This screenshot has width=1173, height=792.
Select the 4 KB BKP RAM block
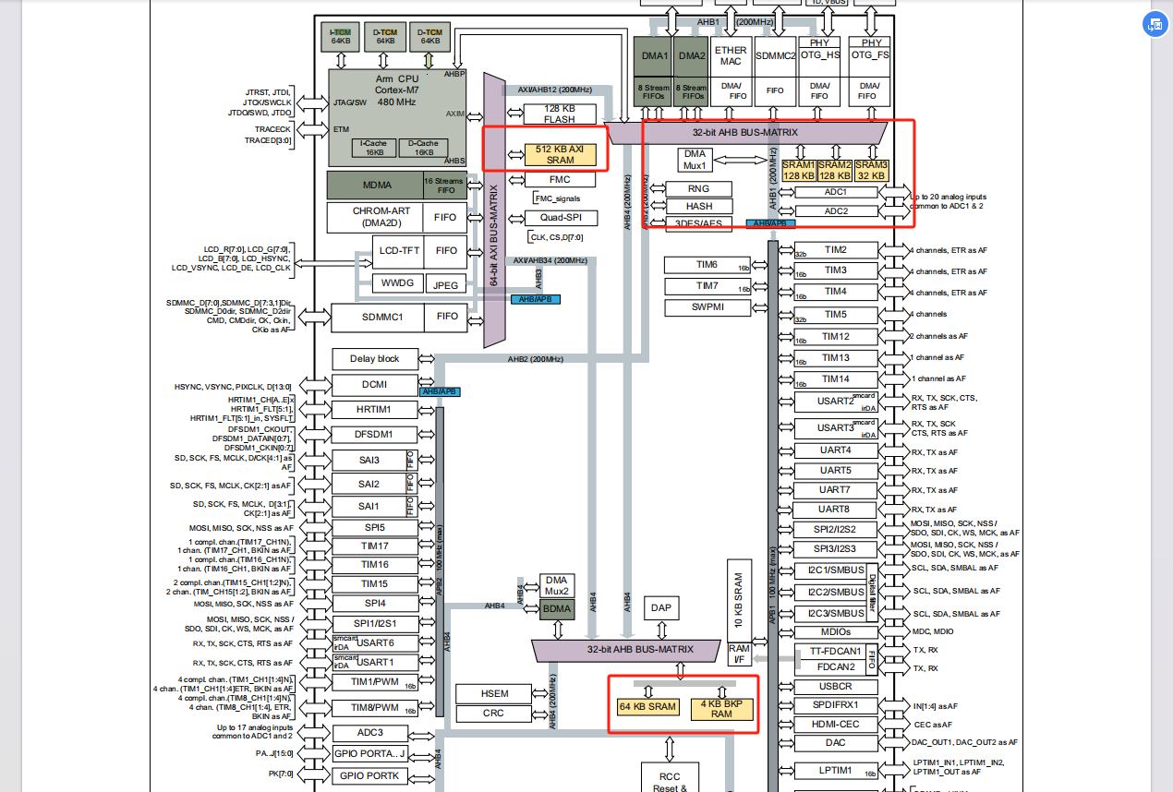(x=722, y=708)
